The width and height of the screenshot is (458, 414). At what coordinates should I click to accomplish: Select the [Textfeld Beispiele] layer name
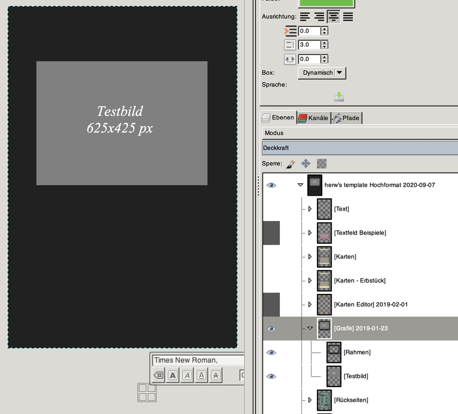[x=360, y=233]
